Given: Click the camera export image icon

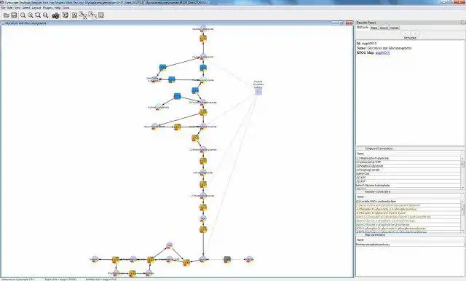Looking at the screenshot, I should click(55, 16).
